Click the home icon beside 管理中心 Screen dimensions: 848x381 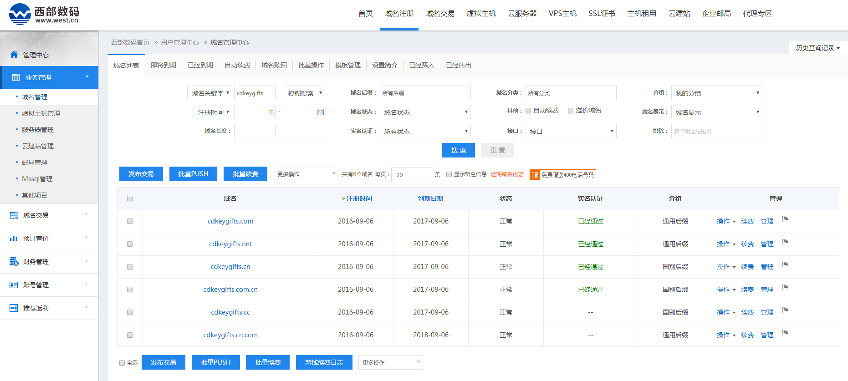point(14,55)
